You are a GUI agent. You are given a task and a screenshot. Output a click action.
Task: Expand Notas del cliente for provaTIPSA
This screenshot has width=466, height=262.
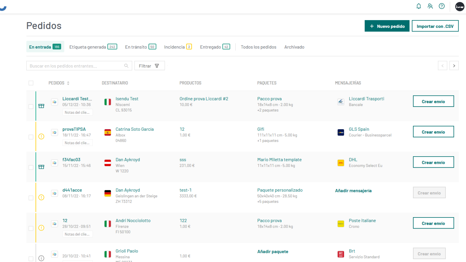[77, 143]
